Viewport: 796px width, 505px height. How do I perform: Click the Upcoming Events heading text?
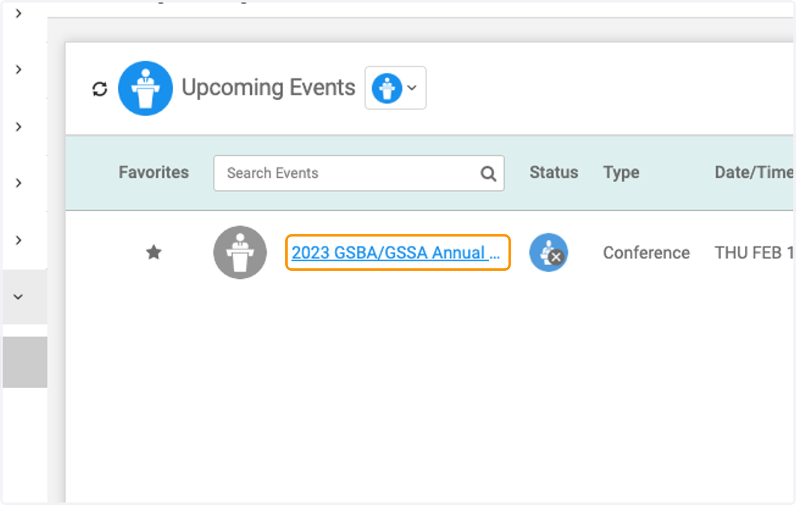coord(269,88)
